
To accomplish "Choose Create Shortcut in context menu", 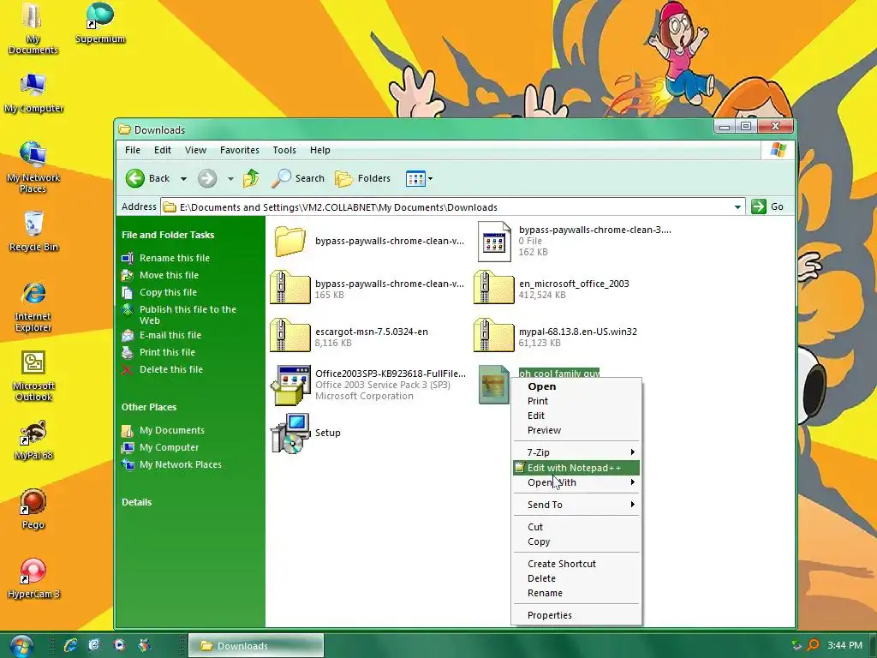I will (x=576, y=564).
